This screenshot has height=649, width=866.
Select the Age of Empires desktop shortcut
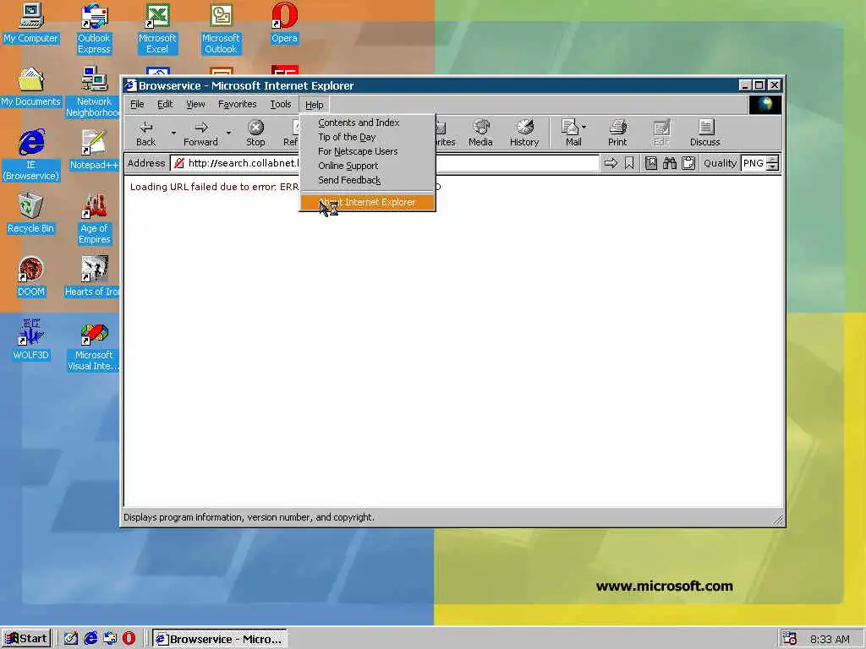[94, 219]
